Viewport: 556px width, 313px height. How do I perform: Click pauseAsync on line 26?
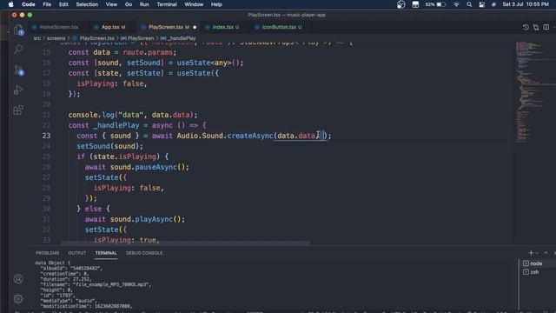pos(156,167)
